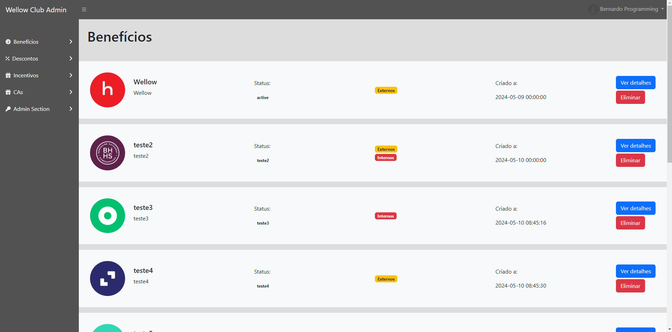Image resolution: width=672 pixels, height=332 pixels.
Task: Click the user avatar icon
Action: pyautogui.click(x=593, y=9)
